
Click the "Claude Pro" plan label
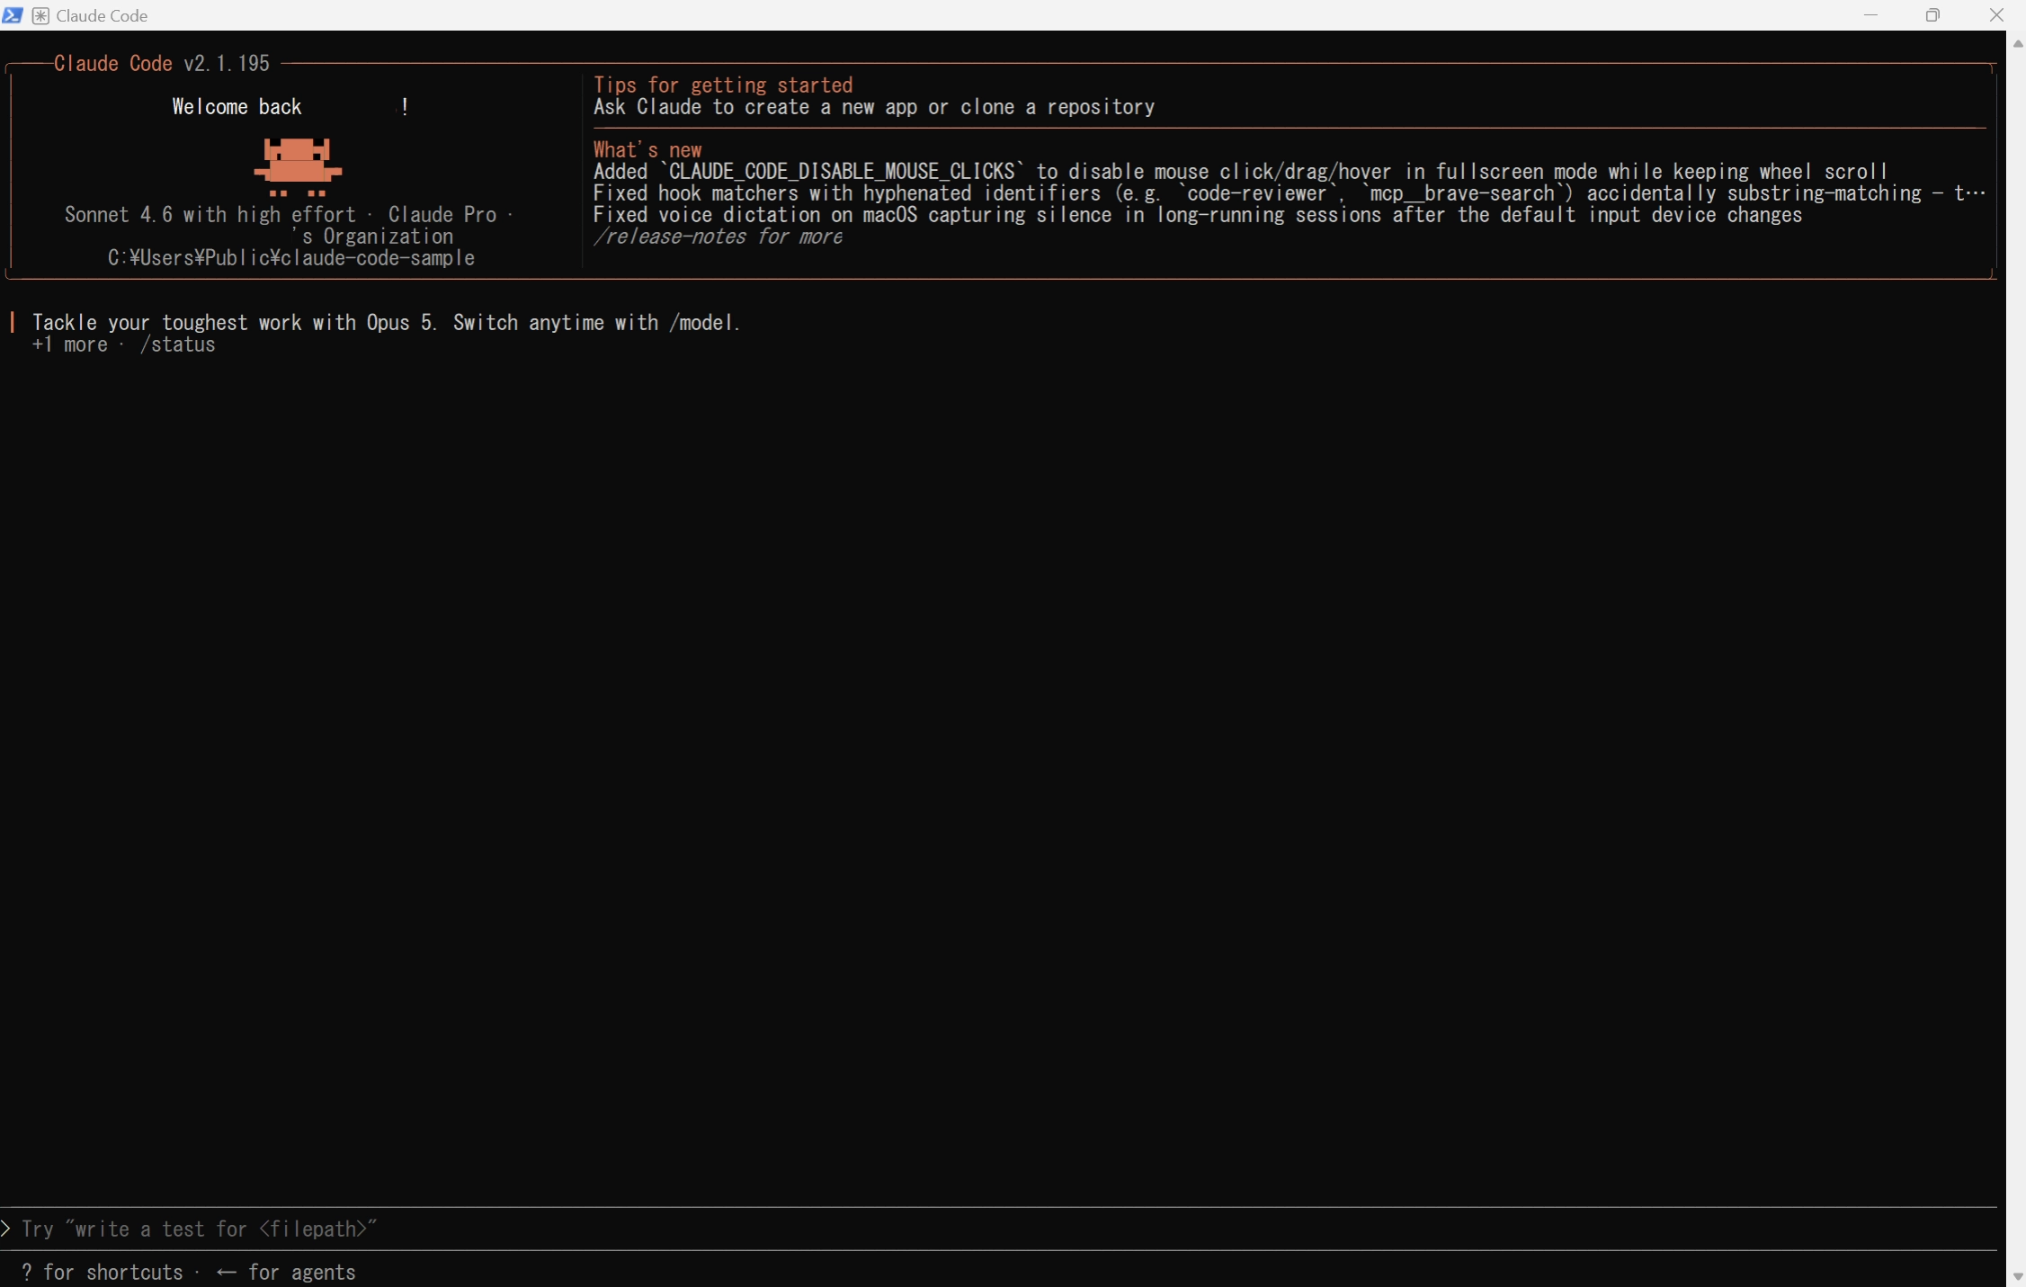[442, 215]
